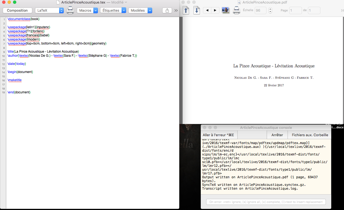This screenshot has width=344, height=210.
Task: Go to previous page with the up arrow icon
Action: 186,11
